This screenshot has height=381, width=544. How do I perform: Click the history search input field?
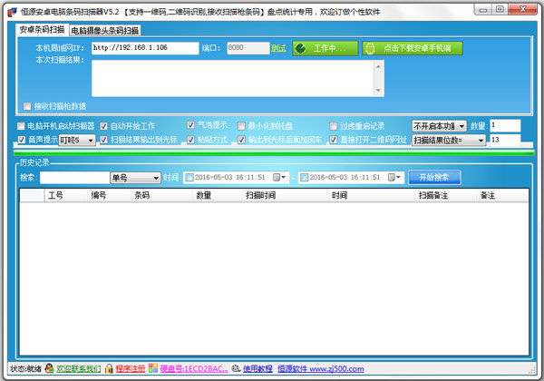coord(75,178)
